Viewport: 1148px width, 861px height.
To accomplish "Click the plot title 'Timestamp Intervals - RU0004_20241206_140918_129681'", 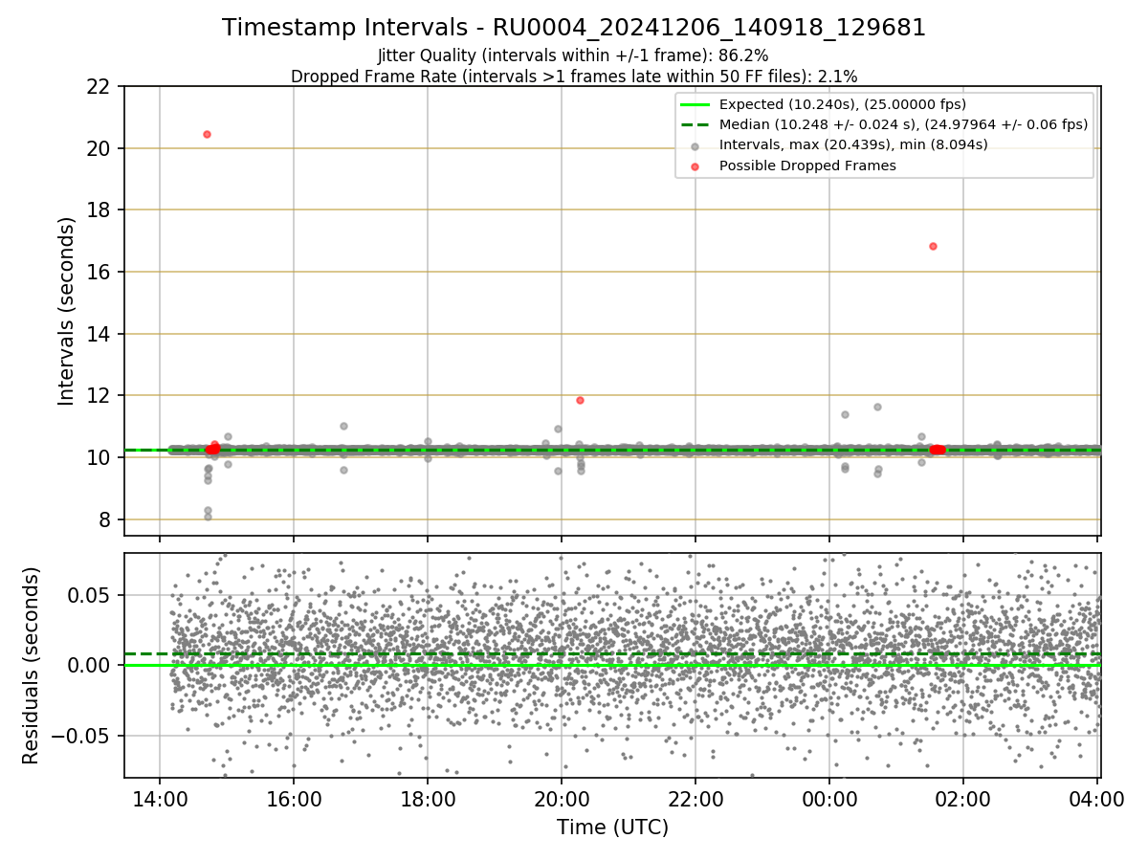I will coord(574,28).
